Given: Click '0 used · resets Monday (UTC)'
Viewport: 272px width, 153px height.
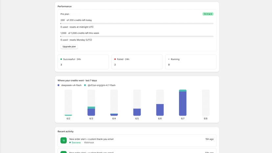Looking at the screenshot, I should 76,40.
